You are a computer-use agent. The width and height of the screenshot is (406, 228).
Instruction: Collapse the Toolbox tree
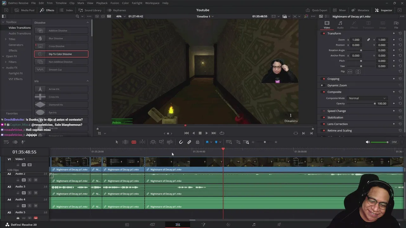(x=3, y=22)
